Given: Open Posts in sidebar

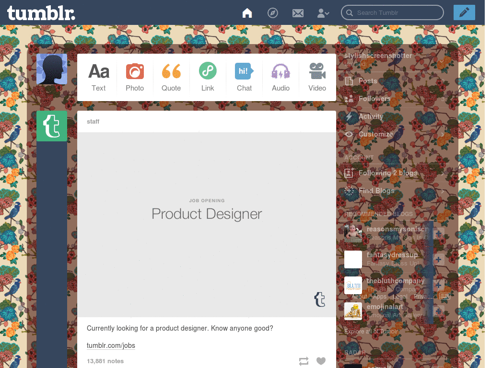Looking at the screenshot, I should 395,81.
